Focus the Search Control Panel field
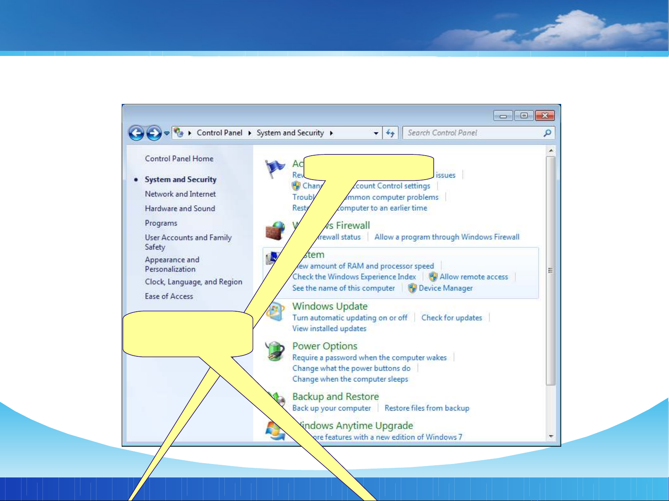The height and width of the screenshot is (501, 669). point(479,133)
